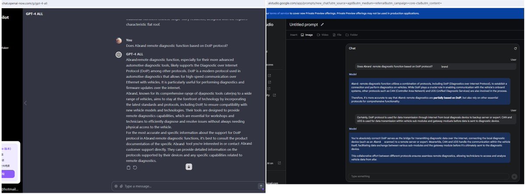Jump to bottom with the down arrow button
The image size is (525, 194).
click(x=189, y=167)
